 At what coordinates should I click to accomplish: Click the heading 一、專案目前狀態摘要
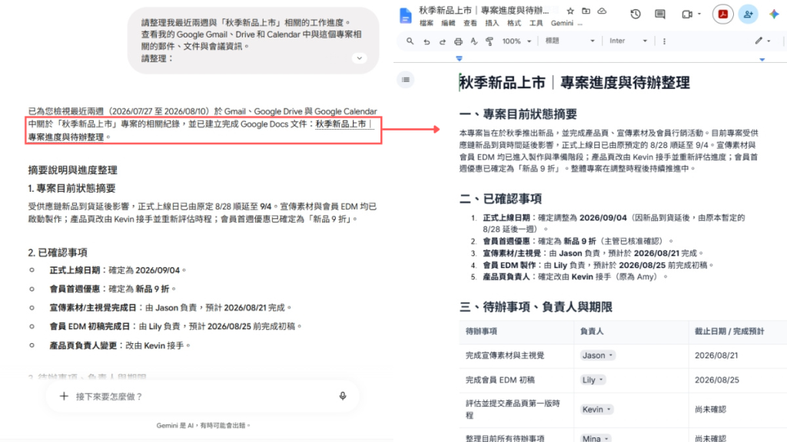[518, 114]
